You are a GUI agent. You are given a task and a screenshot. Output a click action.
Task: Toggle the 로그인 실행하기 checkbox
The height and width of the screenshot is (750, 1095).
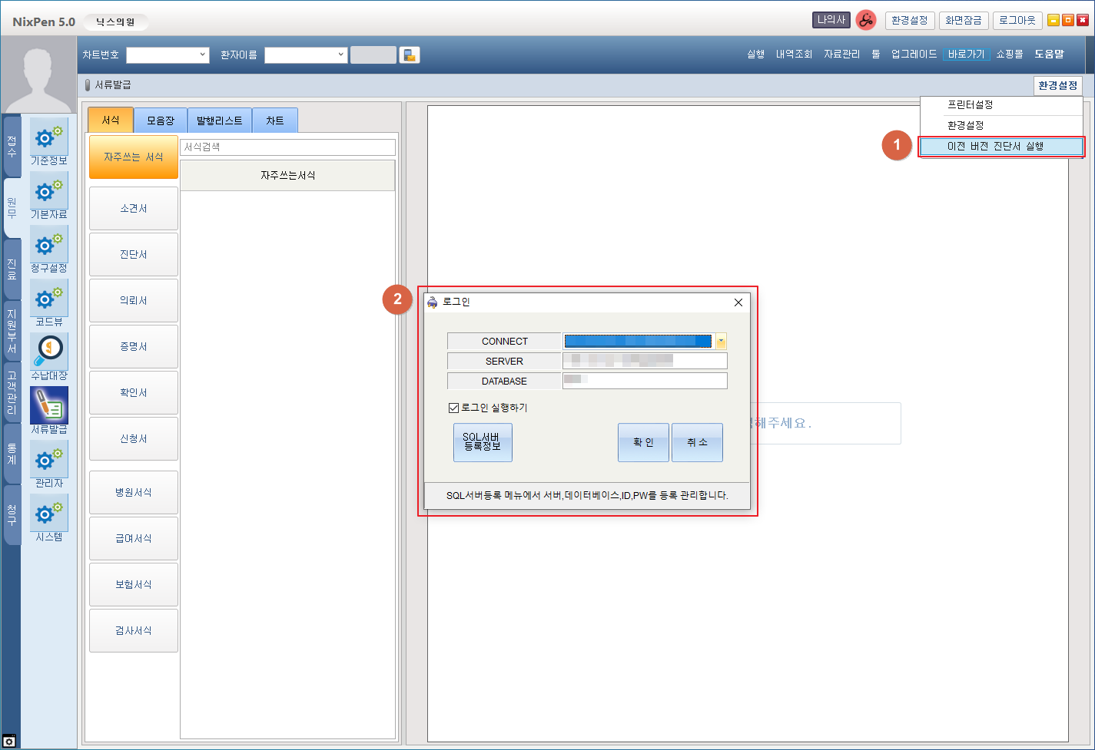click(453, 408)
